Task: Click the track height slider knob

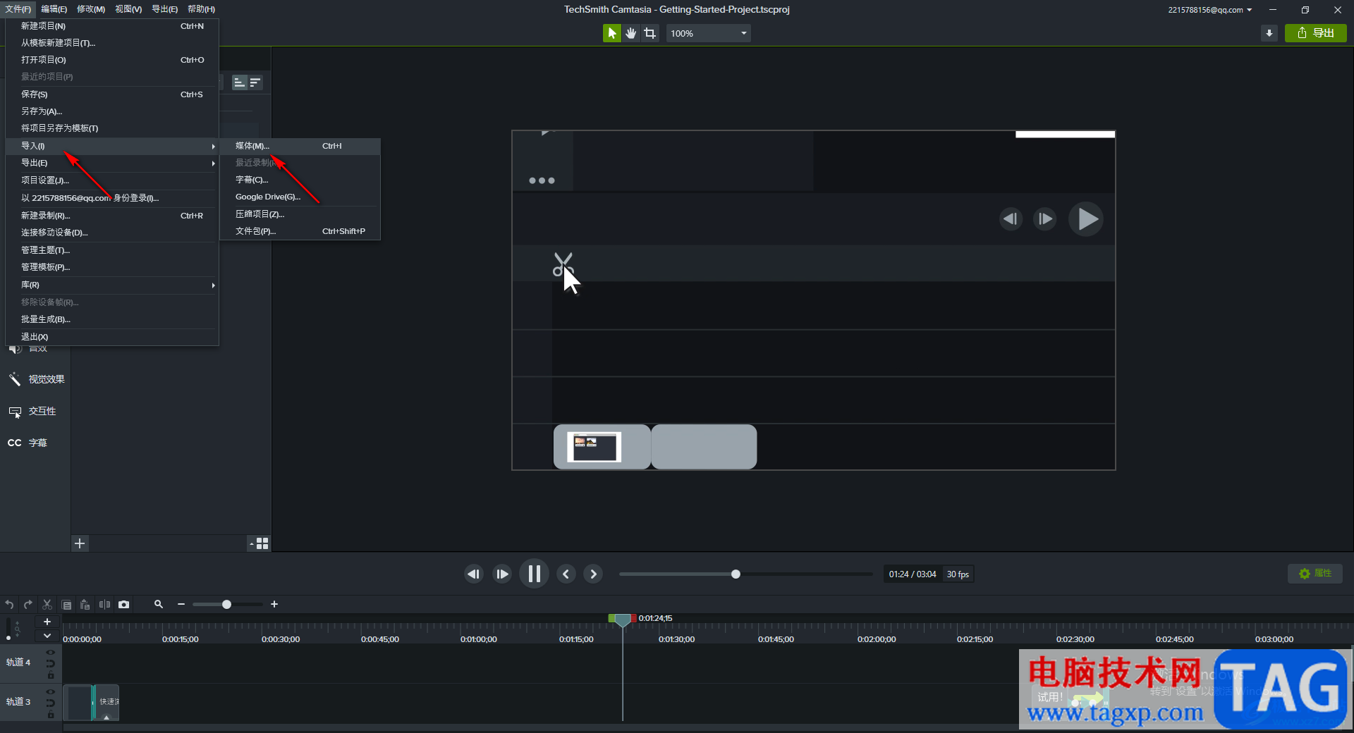Action: click(x=8, y=638)
